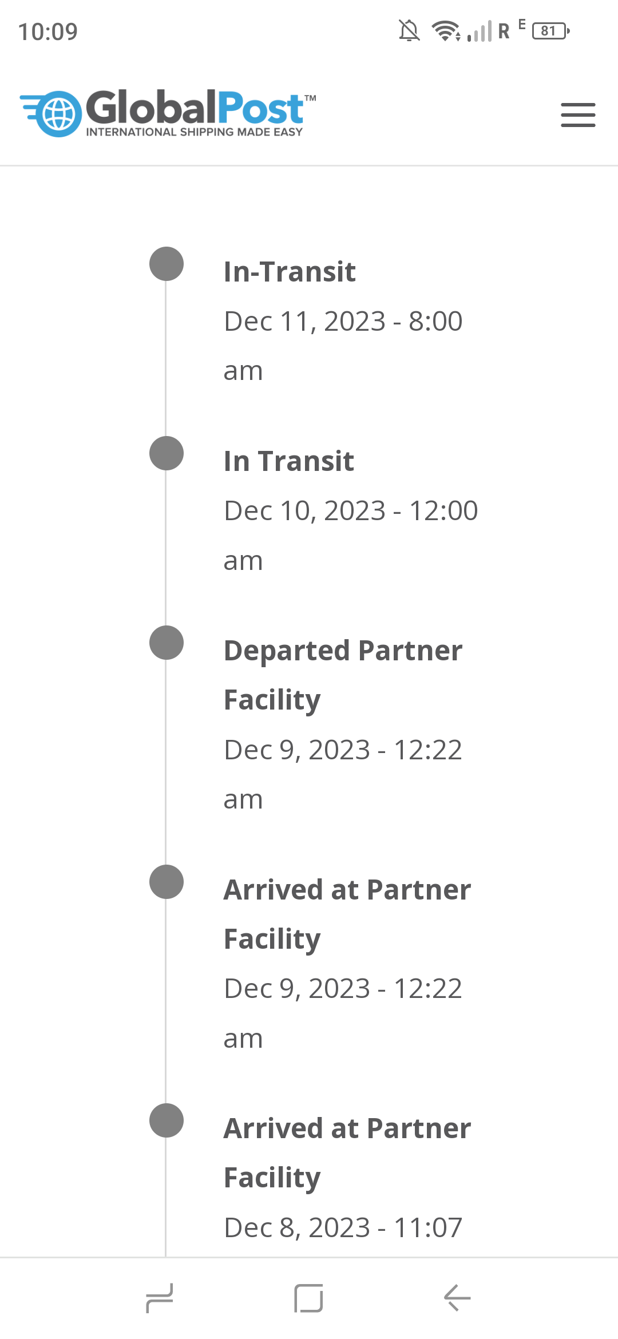The width and height of the screenshot is (618, 1339).
Task: Open the recent apps navigation button
Action: click(160, 1298)
